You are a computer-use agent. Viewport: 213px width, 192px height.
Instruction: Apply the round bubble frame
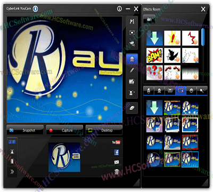[154, 159]
